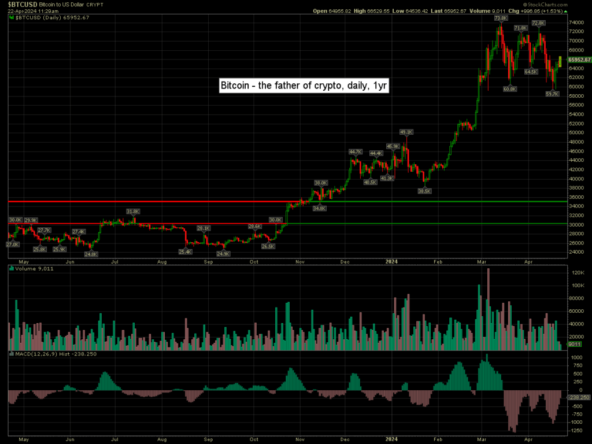Screen dimensions: 592x444
Task: Click the lower green horizontal support line
Action: (434, 223)
